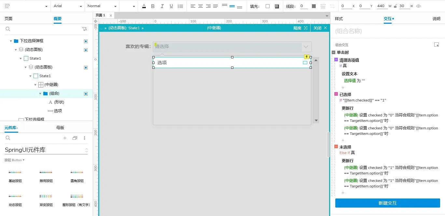
Task: Toggle view square for 下拉选择弹框 row
Action: click(86, 41)
